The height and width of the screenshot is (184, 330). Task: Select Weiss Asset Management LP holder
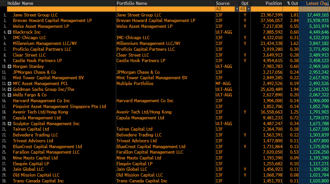pyautogui.click(x=41, y=26)
